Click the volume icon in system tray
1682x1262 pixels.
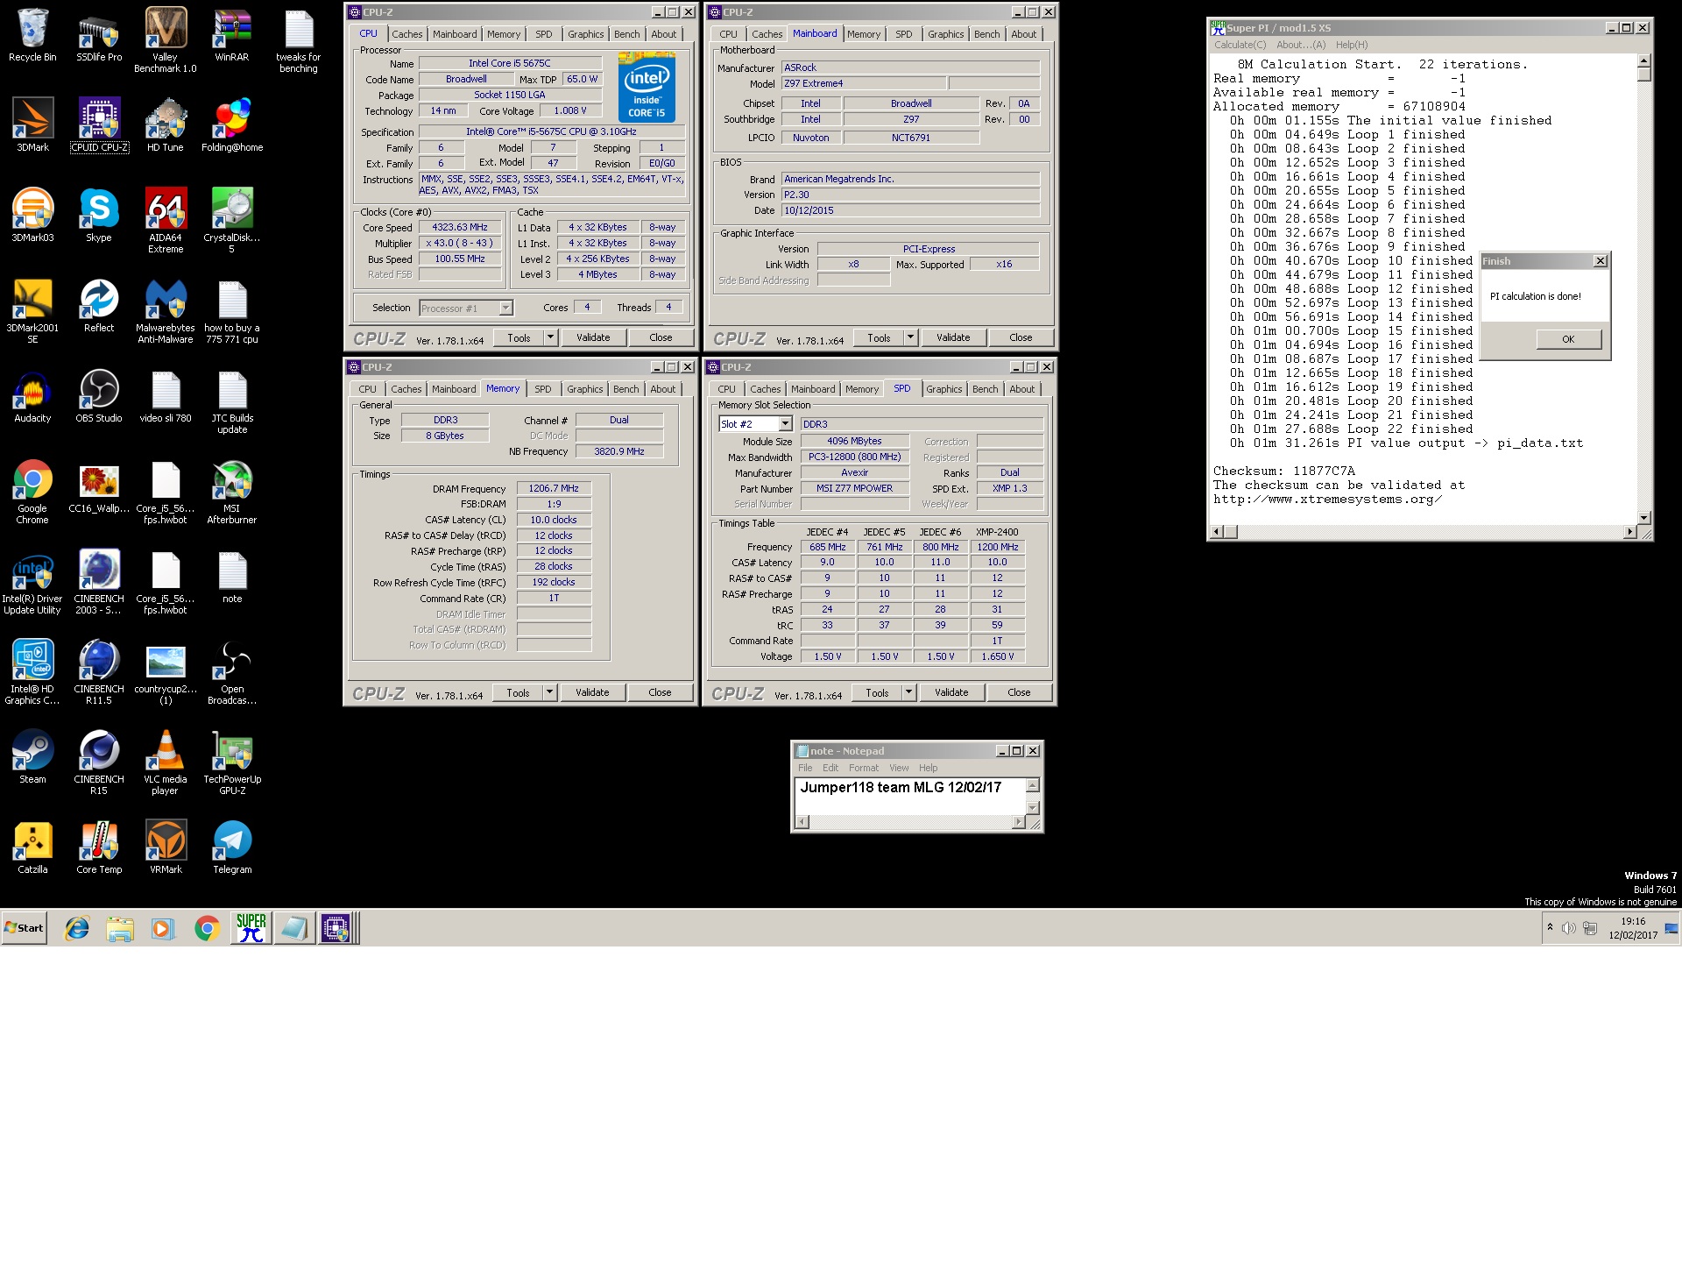(1568, 928)
